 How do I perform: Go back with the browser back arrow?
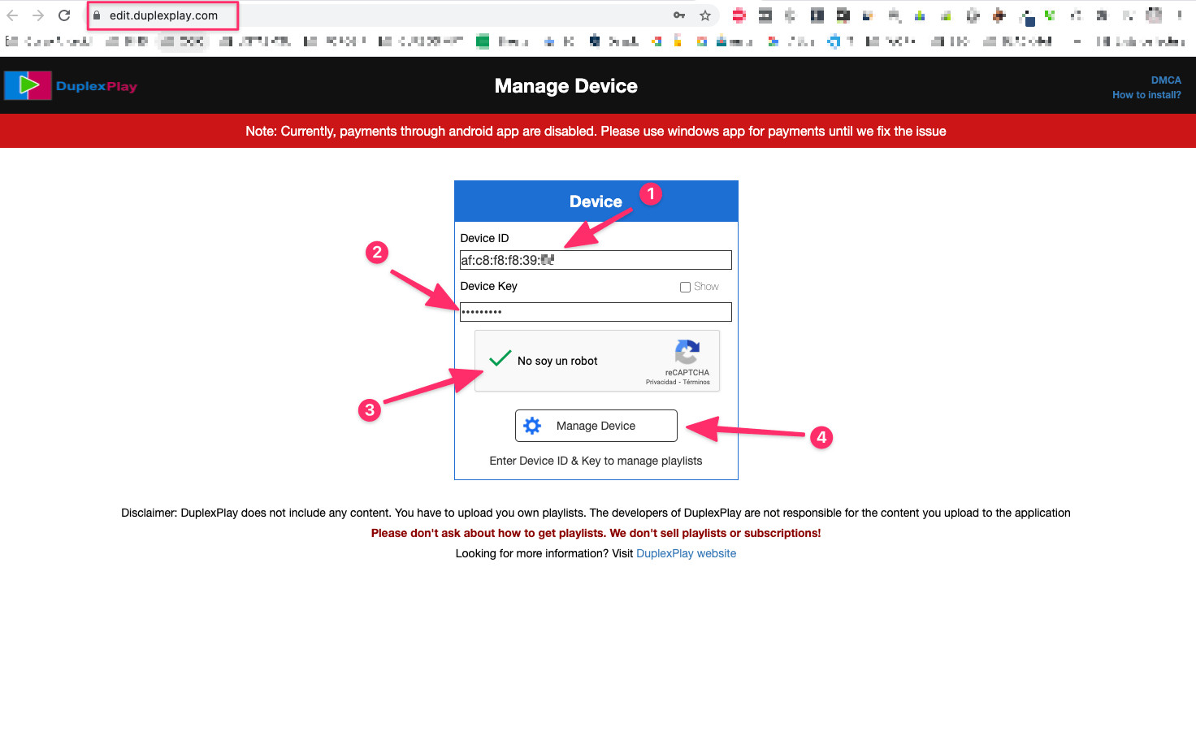(12, 15)
